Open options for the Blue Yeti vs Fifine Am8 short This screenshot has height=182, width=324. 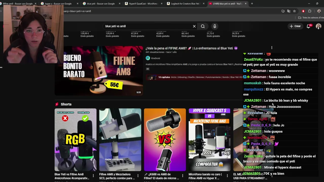pyautogui.click(x=93, y=176)
